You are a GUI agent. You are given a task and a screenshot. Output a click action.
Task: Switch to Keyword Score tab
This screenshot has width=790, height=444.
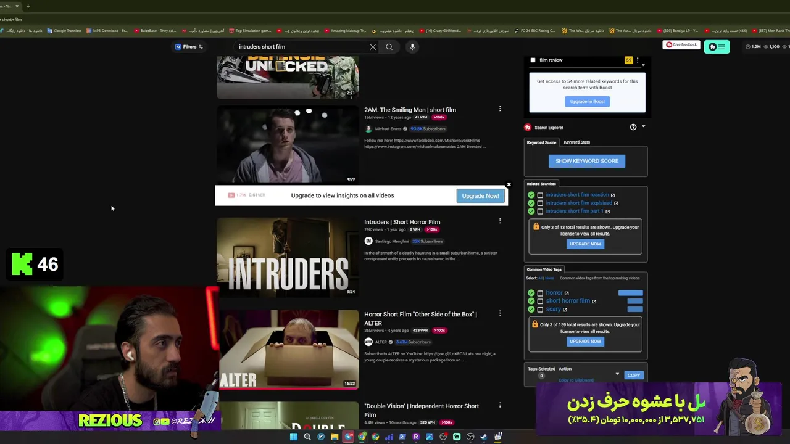click(x=541, y=142)
